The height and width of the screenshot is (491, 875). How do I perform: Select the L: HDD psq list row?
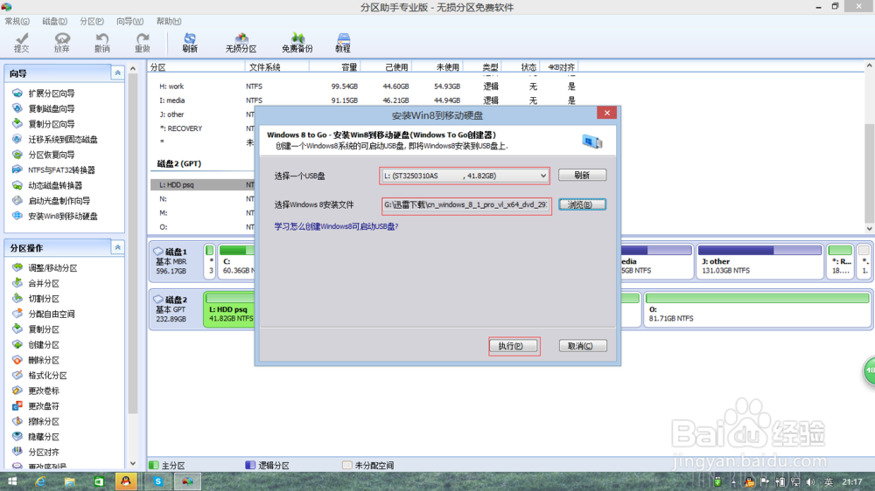click(203, 184)
